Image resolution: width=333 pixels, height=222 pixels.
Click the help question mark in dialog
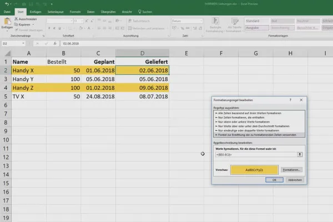(x=290, y=100)
